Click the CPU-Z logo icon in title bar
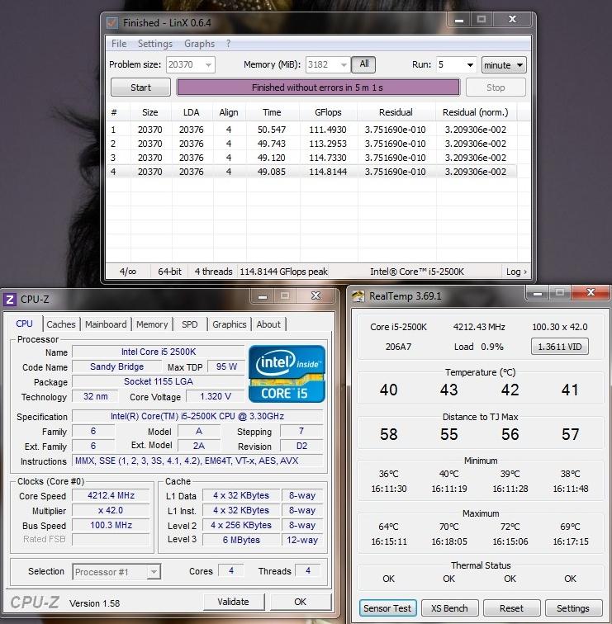Image resolution: width=612 pixels, height=624 pixels. pos(10,300)
